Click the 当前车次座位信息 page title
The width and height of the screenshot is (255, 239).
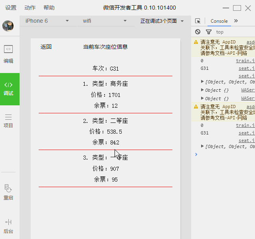105,47
